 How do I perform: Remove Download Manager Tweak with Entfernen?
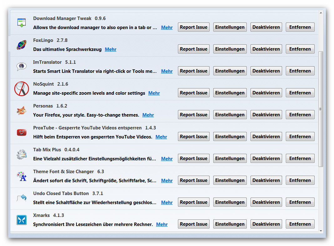pyautogui.click(x=300, y=27)
